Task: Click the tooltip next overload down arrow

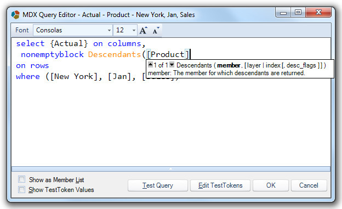Action: (172, 65)
